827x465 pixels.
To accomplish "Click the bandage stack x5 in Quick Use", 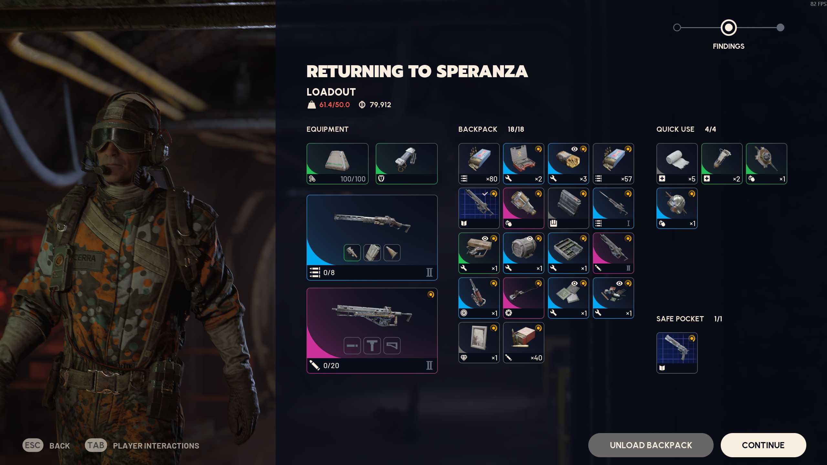I will [677, 164].
